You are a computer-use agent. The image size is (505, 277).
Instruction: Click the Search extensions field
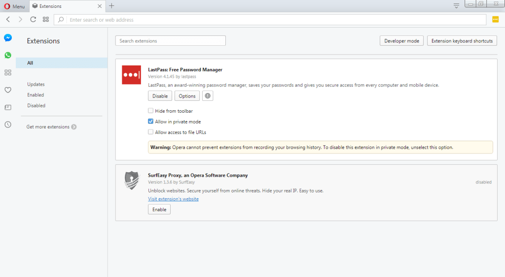[170, 41]
